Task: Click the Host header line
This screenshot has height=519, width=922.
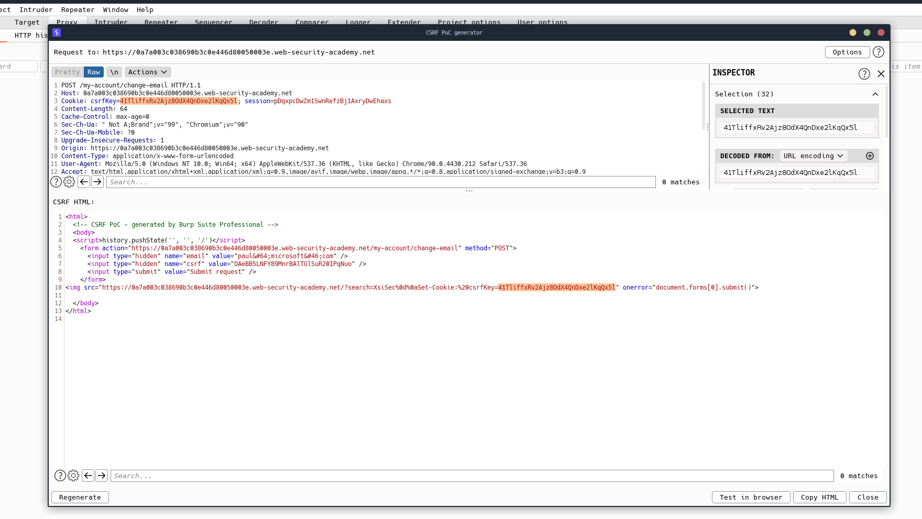Action: [x=177, y=93]
